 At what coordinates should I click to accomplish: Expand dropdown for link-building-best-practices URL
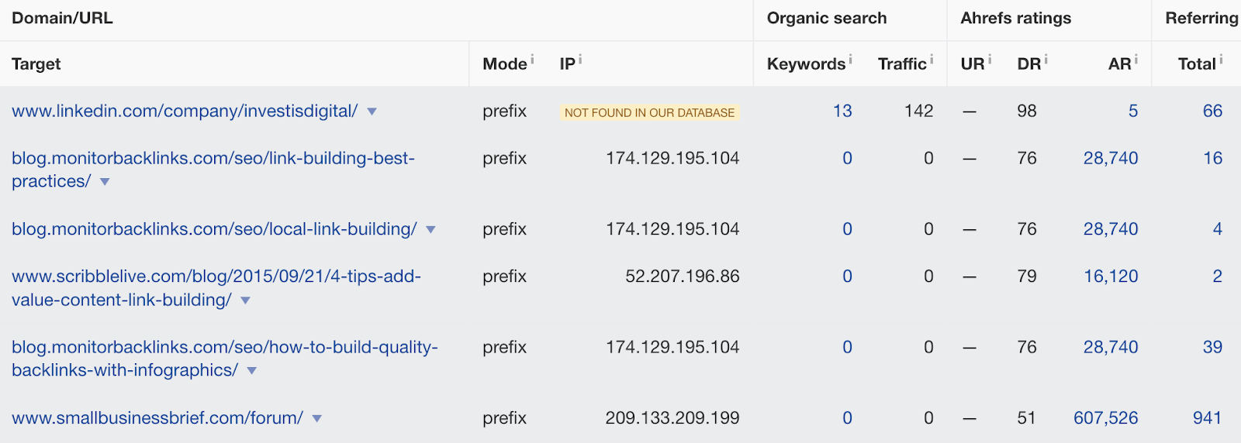coord(105,182)
